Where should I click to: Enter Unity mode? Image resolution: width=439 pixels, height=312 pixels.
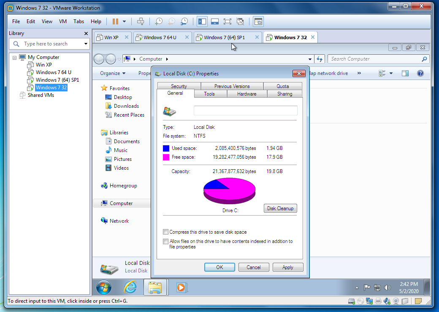point(240,21)
